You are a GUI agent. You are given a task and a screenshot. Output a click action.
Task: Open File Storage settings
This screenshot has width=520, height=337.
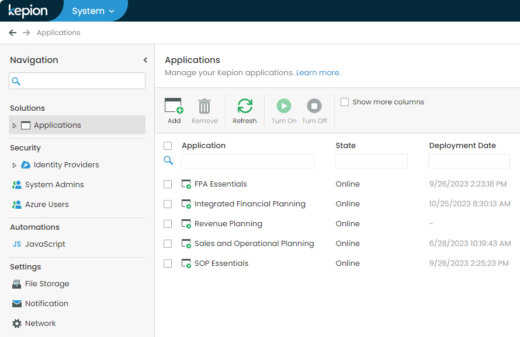tap(47, 284)
